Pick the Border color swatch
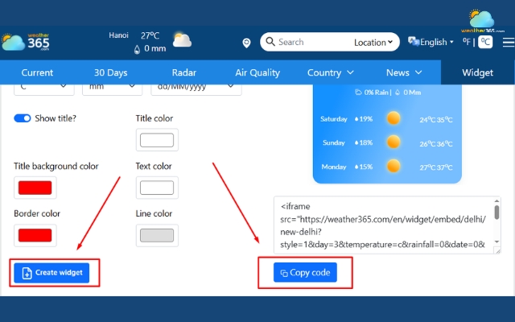This screenshot has height=322, width=515. point(35,235)
